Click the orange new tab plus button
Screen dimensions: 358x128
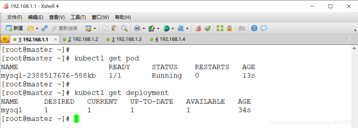click(x=5, y=39)
